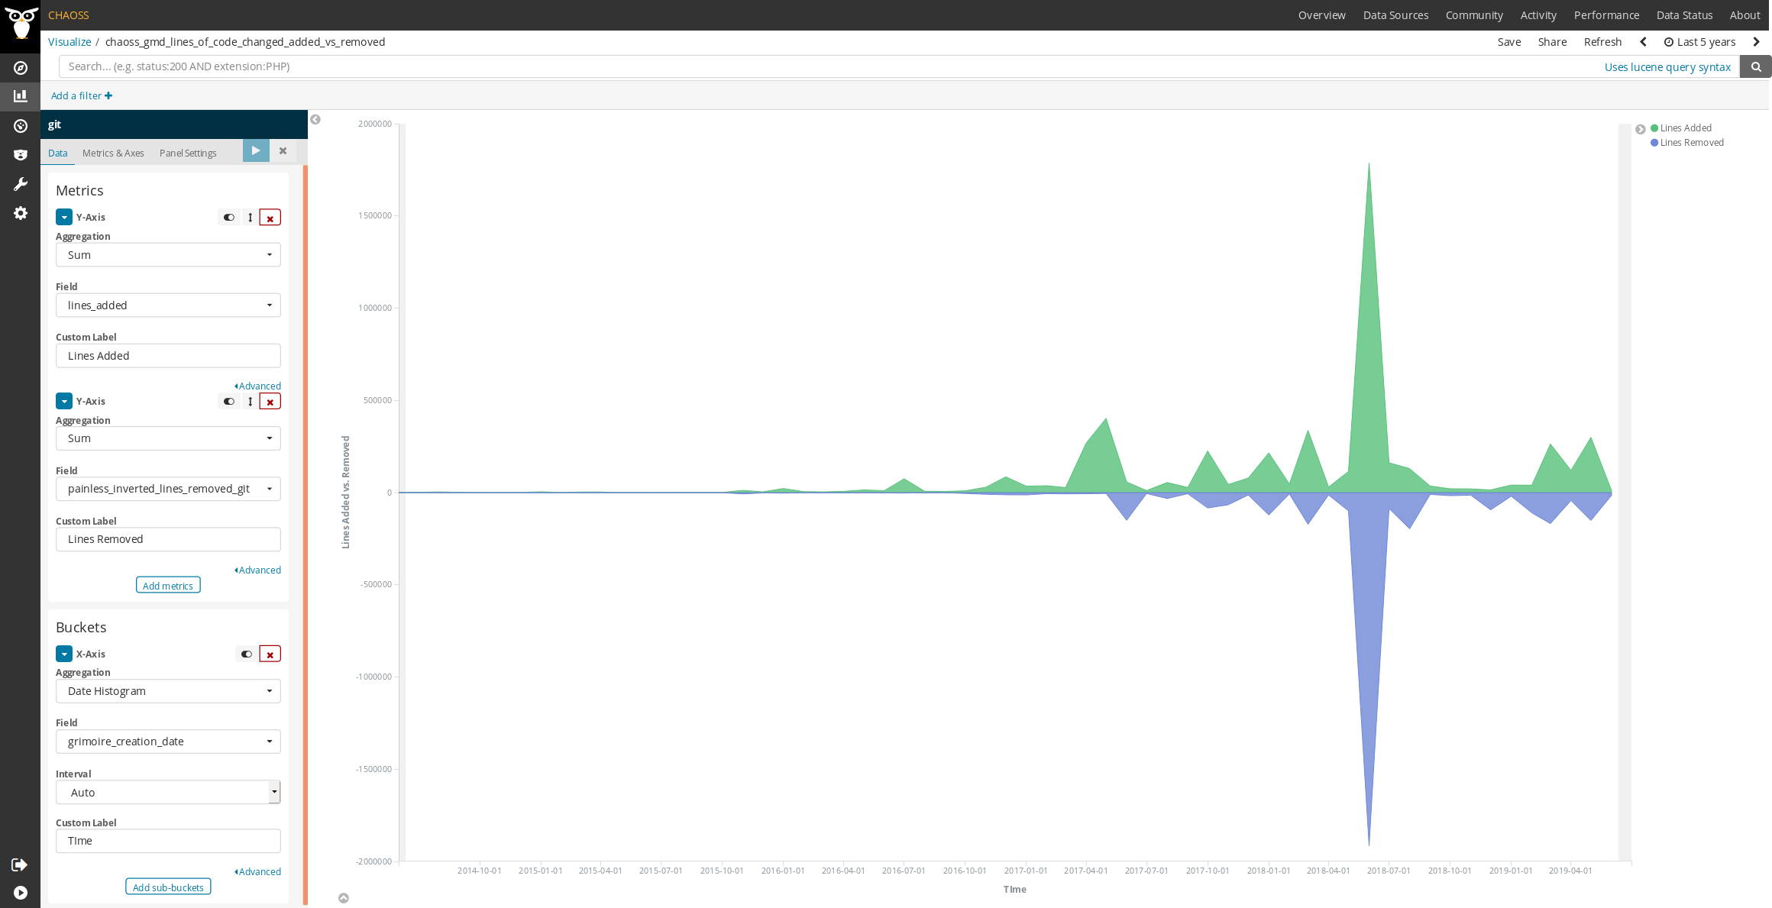
Task: Toggle enable for Lines Added metric
Action: click(x=229, y=218)
